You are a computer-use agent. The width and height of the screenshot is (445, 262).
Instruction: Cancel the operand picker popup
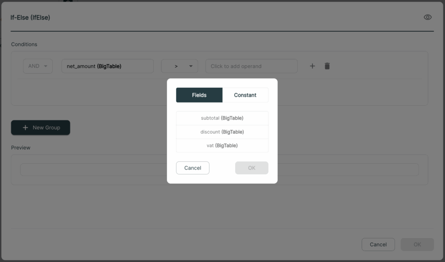click(193, 168)
